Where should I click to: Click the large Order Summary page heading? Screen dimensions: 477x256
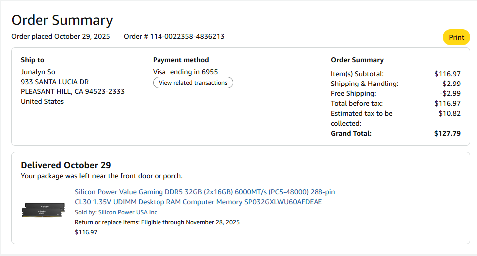(62, 20)
